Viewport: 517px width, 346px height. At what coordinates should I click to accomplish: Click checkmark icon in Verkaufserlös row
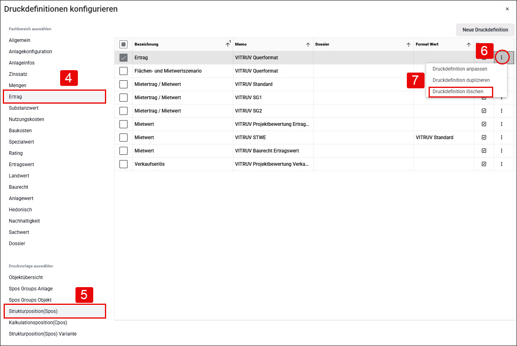484,164
